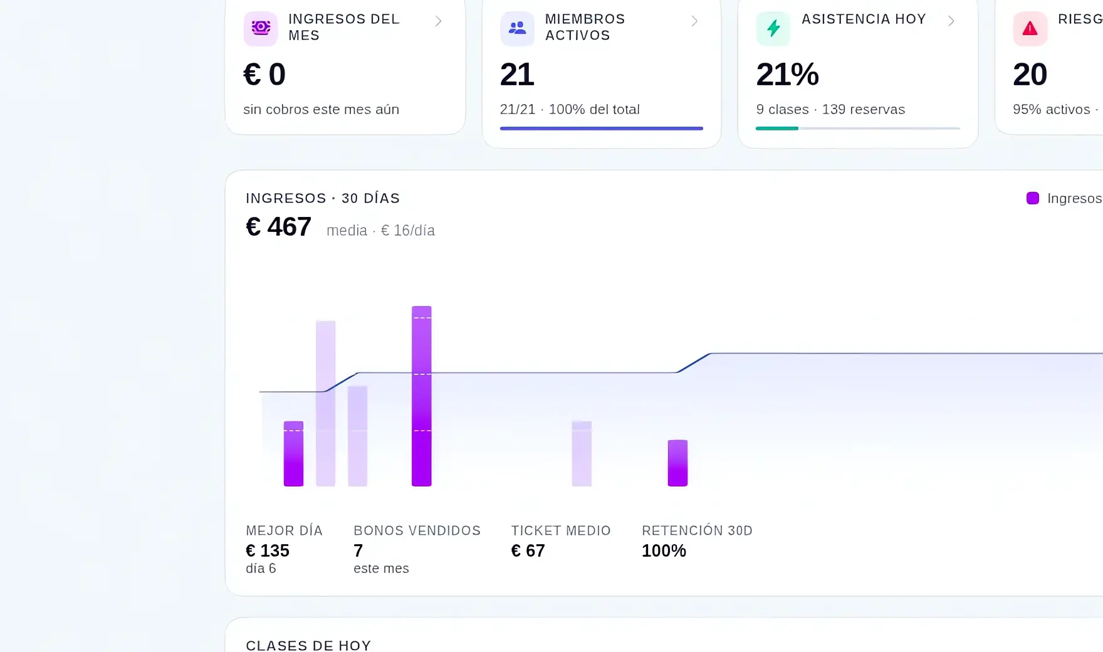Click the purple money icon on Ingresos del mes
The width and height of the screenshot is (1103, 652).
click(x=261, y=28)
